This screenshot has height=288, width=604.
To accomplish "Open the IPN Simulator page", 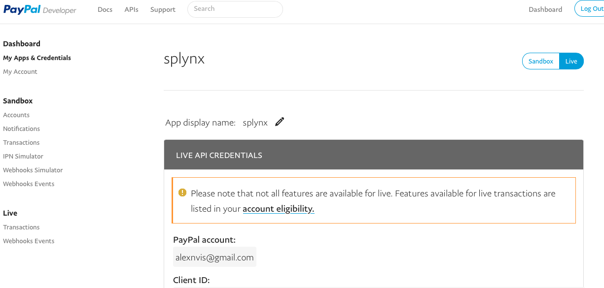I will pyautogui.click(x=23, y=156).
